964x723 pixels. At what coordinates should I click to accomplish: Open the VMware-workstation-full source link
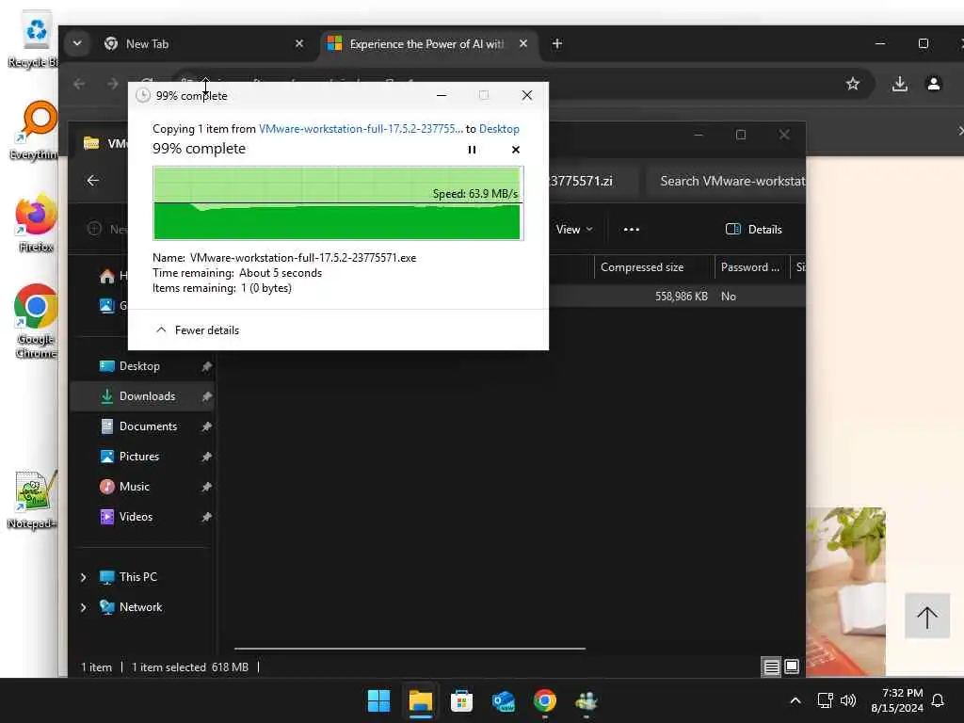coord(361,129)
